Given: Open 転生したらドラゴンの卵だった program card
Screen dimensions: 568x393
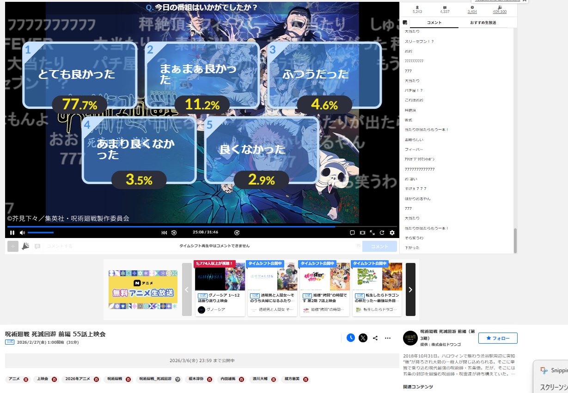Looking at the screenshot, I should 377,289.
